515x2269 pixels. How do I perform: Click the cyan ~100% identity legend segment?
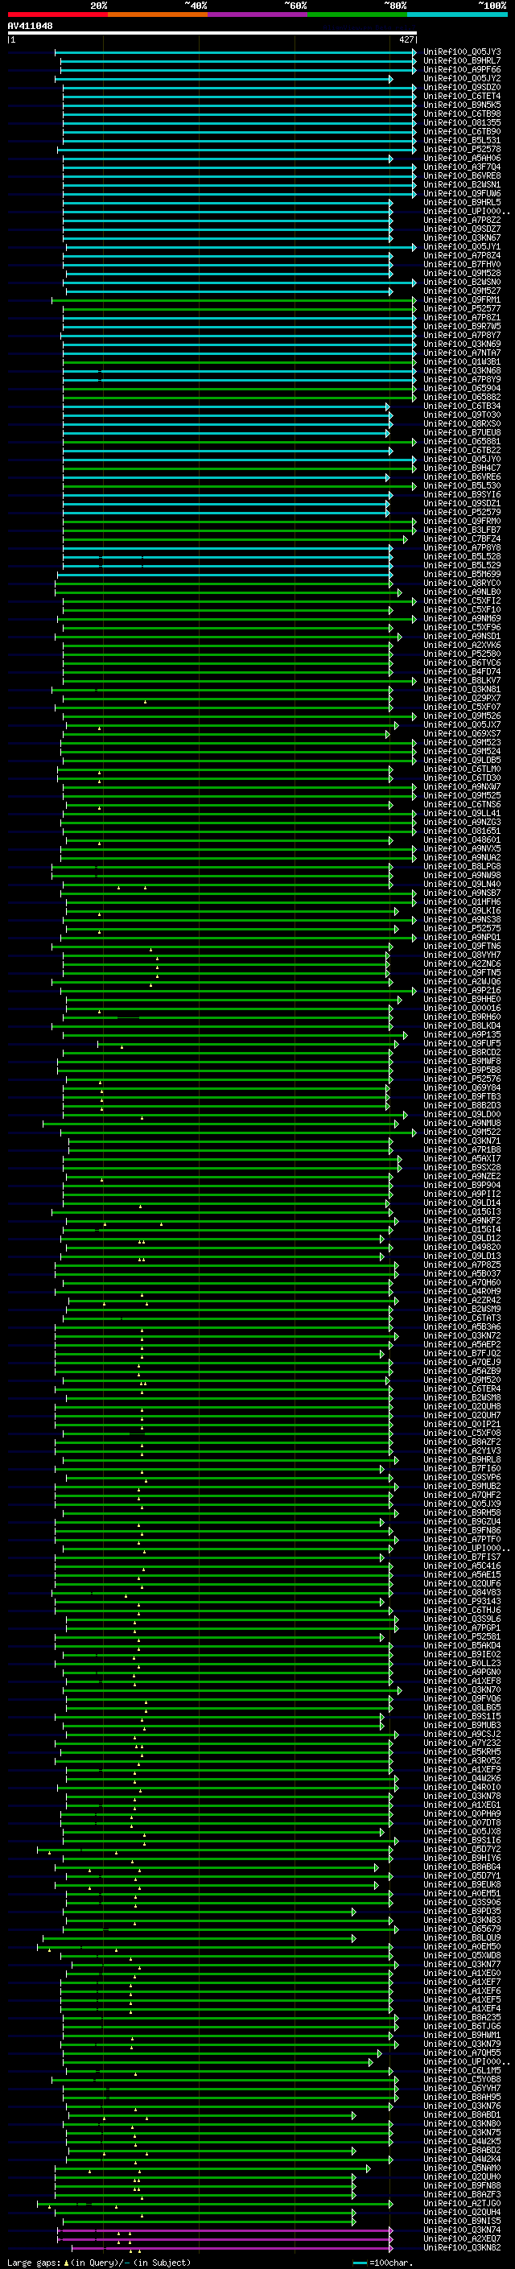(458, 14)
